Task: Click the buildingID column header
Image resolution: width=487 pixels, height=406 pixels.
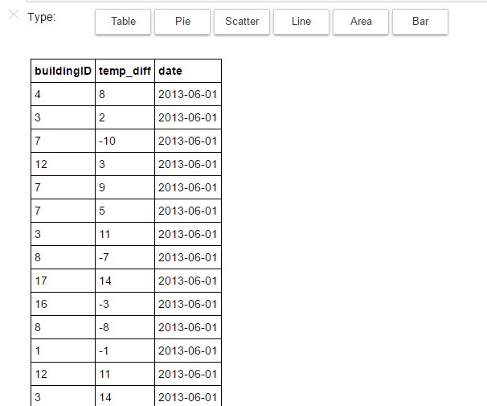Action: point(63,71)
